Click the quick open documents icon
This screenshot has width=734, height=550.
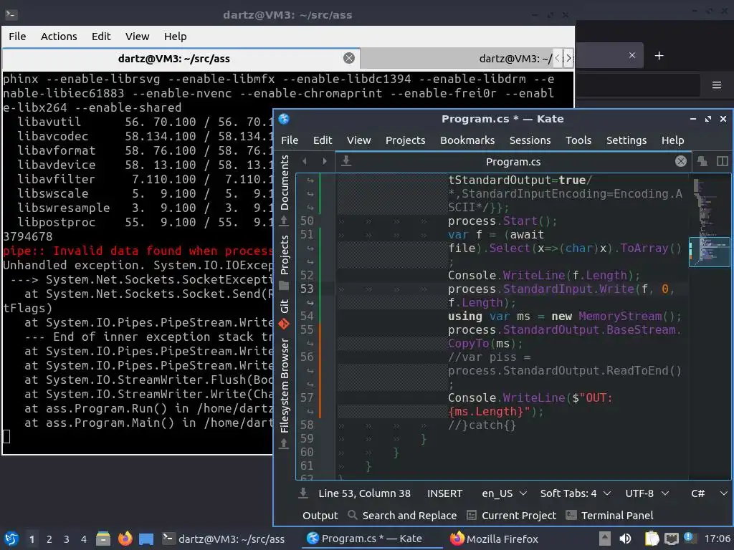[x=702, y=161]
